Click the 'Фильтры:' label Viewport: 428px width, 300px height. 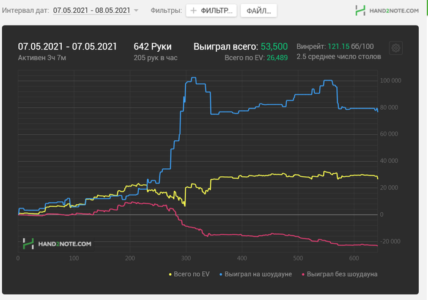(x=166, y=10)
